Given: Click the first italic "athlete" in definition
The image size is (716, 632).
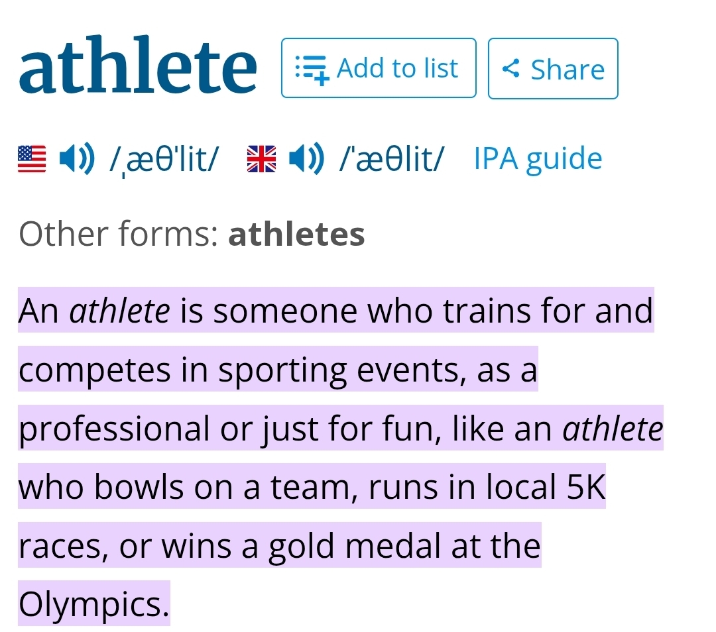Looking at the screenshot, I should 120,311.
